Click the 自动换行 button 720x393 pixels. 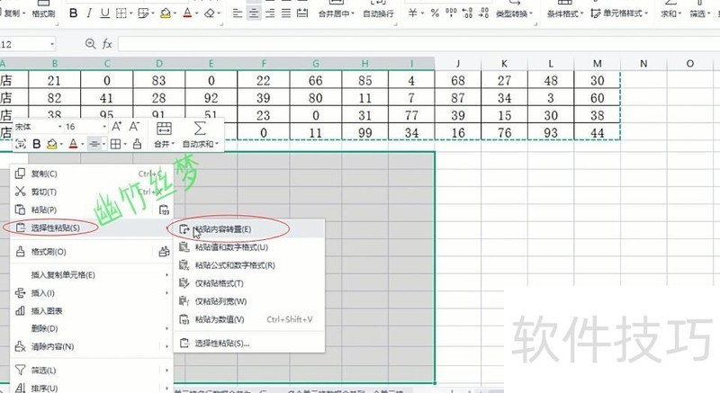(378, 13)
